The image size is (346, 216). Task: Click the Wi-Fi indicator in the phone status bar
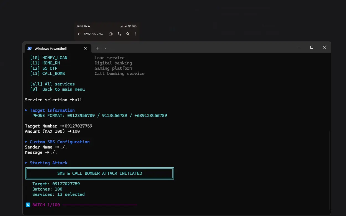129,26
